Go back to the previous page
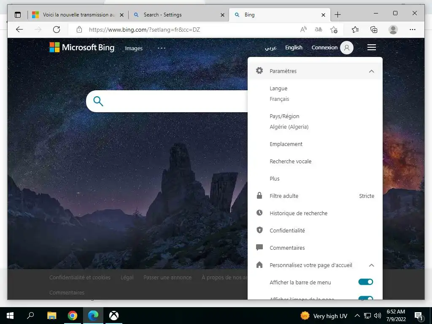The width and height of the screenshot is (432, 324). point(19,30)
